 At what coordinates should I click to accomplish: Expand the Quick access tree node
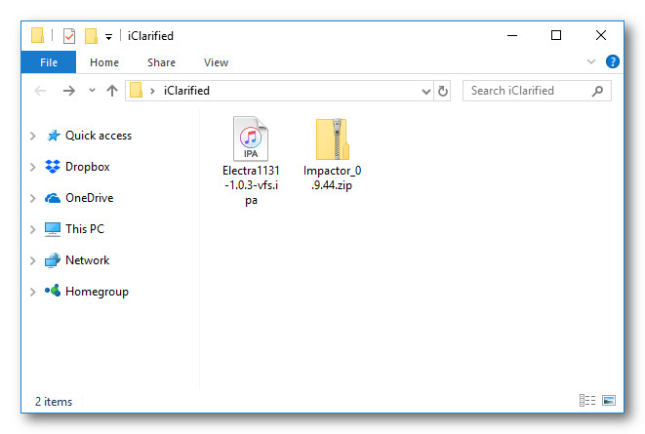pos(33,136)
